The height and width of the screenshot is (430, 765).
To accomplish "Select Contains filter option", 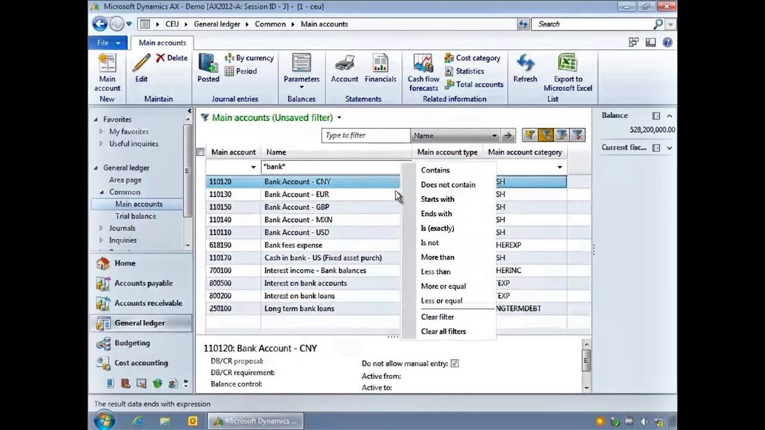I will click(x=435, y=170).
